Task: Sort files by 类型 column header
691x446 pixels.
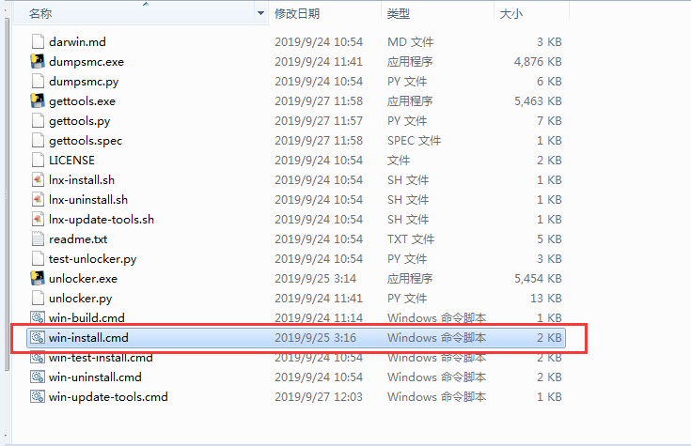Action: [399, 14]
